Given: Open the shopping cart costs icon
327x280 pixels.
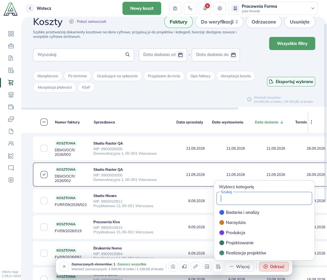Looking at the screenshot, I should click(x=11, y=83).
